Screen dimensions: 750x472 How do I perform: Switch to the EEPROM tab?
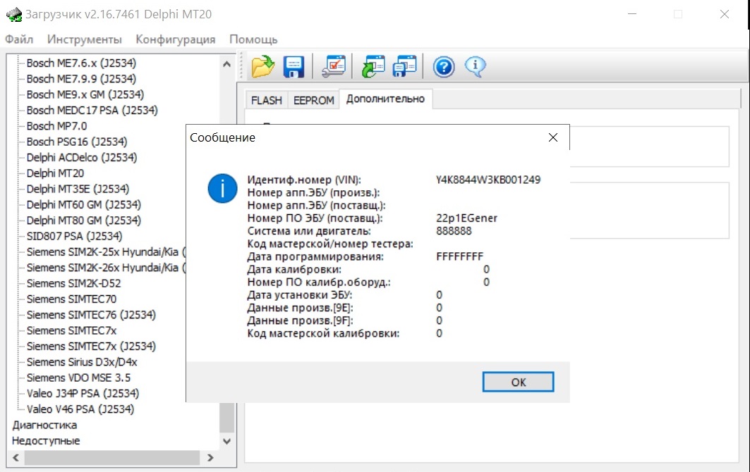tap(313, 100)
